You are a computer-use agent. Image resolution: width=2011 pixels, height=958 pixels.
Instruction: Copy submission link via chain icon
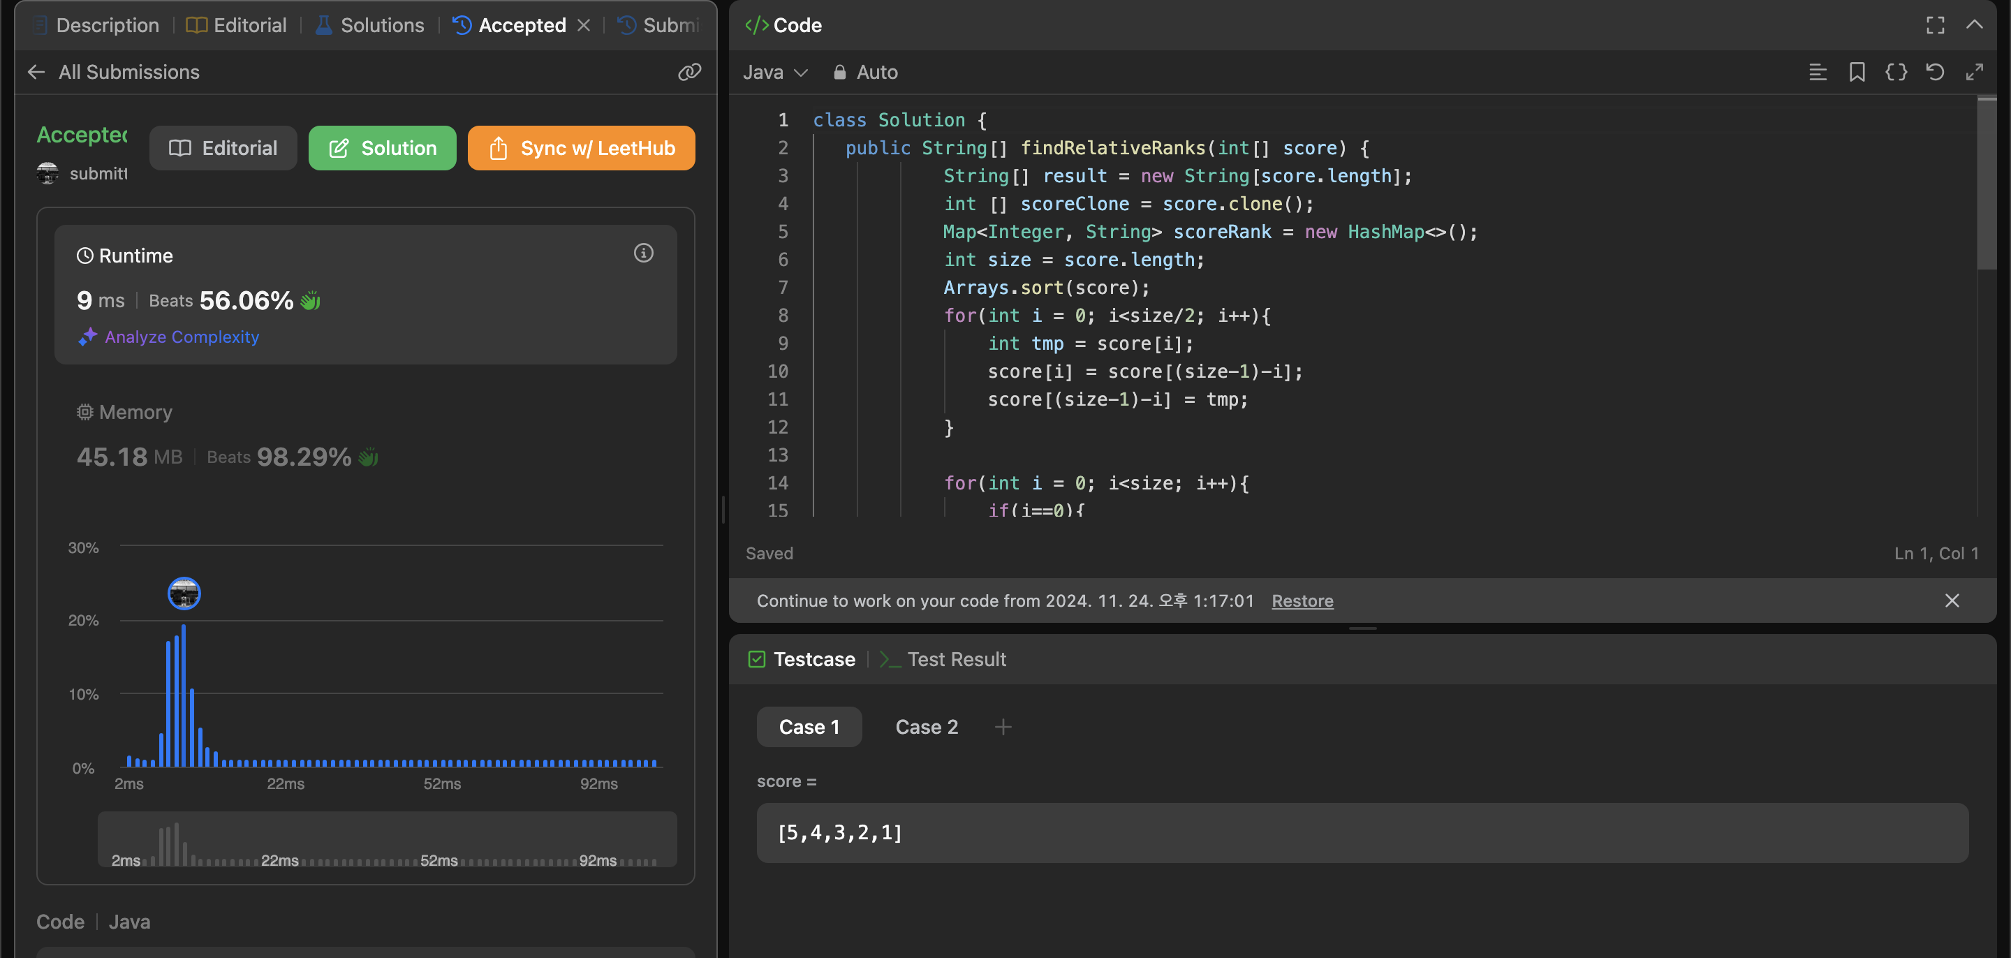688,72
